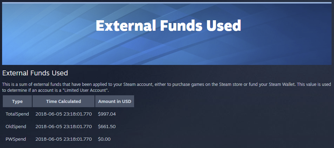Viewport: 334px width, 148px height.
Task: Click the $661.50 amount
Action: [107, 127]
